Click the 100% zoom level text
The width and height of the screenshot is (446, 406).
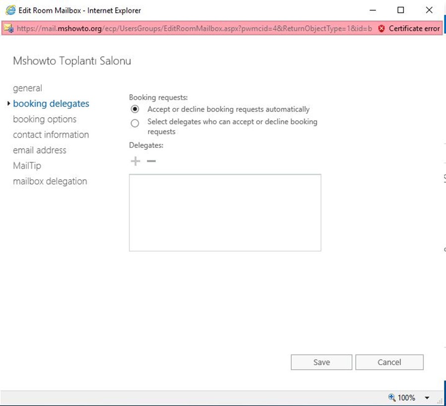pyautogui.click(x=406, y=398)
